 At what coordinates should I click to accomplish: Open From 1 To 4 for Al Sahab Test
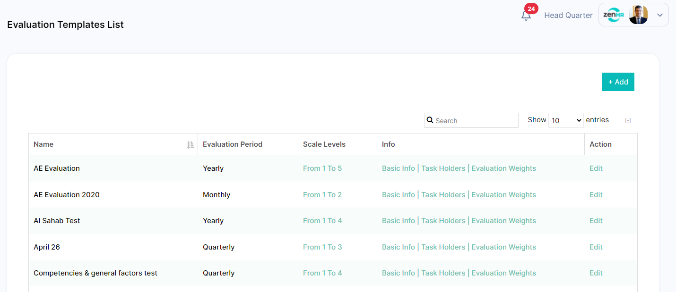click(x=322, y=221)
